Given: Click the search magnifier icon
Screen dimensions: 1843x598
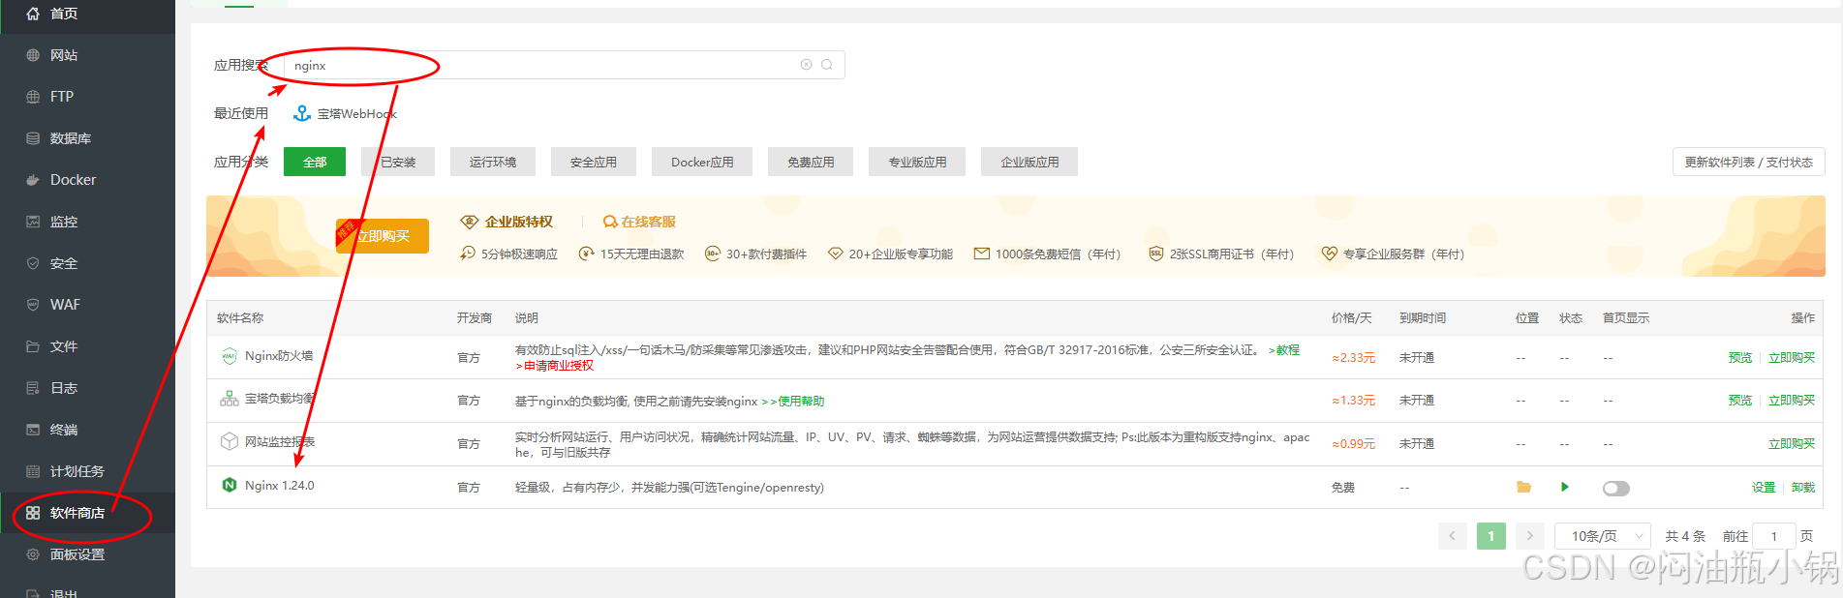Looking at the screenshot, I should (x=827, y=65).
